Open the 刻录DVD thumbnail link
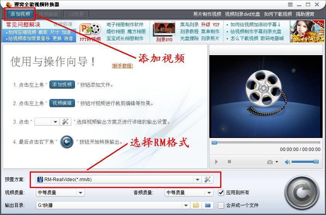 pos(164,32)
